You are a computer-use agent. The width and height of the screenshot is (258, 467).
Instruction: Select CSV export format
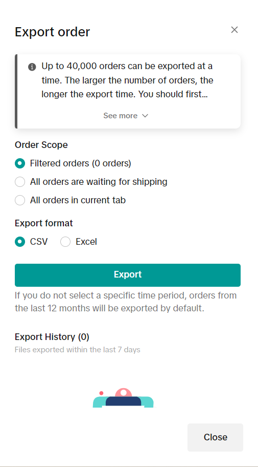(20, 242)
